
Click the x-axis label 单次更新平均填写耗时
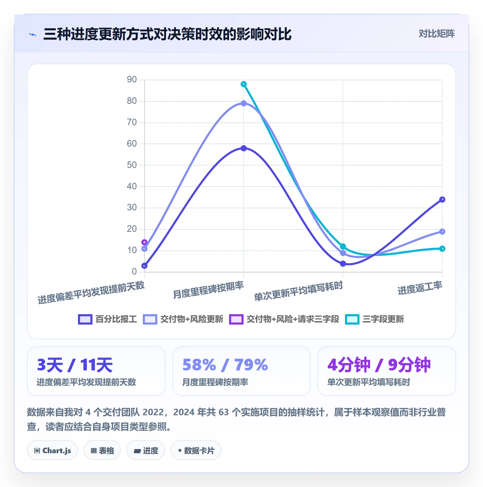tap(298, 291)
